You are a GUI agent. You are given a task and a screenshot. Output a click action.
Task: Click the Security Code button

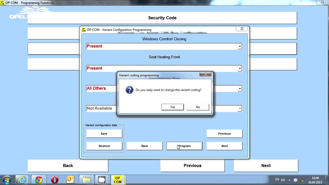(x=162, y=18)
